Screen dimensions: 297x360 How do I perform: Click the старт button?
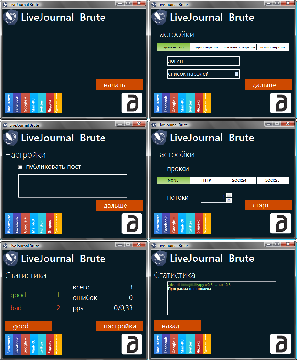[x=268, y=205]
